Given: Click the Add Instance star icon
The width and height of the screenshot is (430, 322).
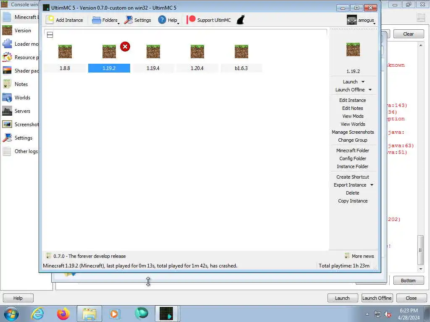Looking at the screenshot, I should click(x=50, y=20).
